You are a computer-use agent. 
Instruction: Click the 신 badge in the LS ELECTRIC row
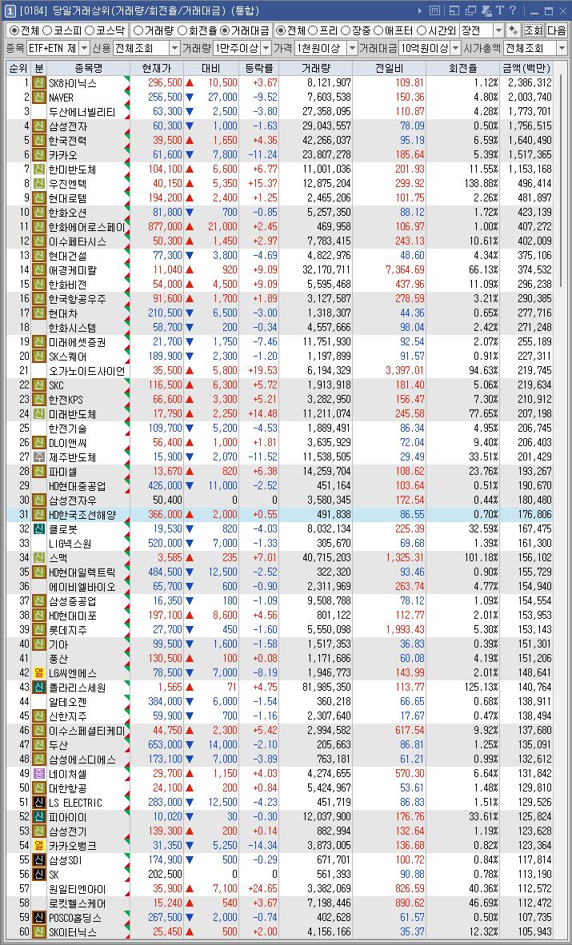pyautogui.click(x=39, y=802)
